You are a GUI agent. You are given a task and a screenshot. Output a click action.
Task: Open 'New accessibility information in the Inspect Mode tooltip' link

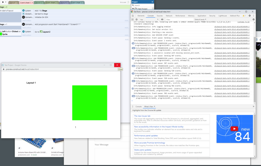coord(159,127)
